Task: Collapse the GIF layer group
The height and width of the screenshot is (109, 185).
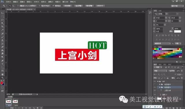Action: click(x=158, y=81)
